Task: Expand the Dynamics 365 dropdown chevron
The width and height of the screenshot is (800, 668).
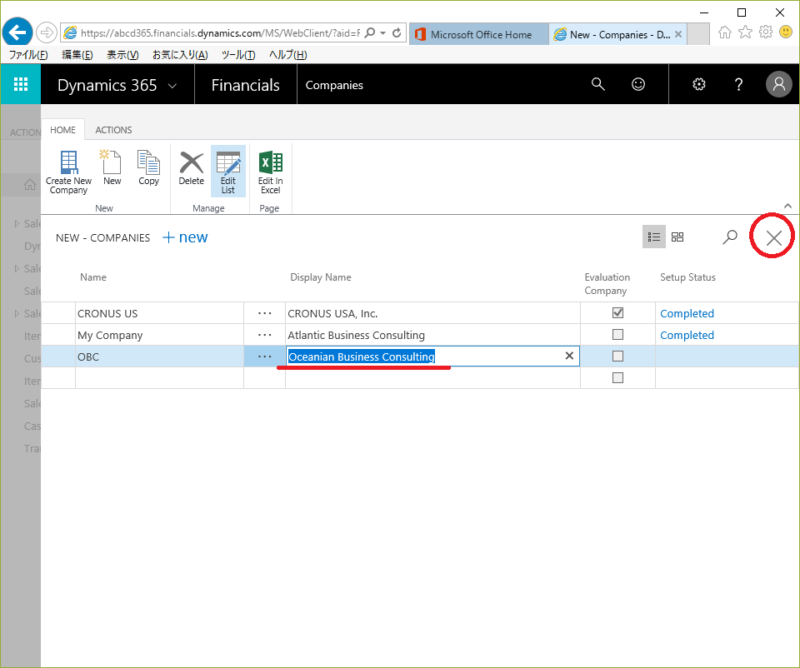Action: coord(172,86)
